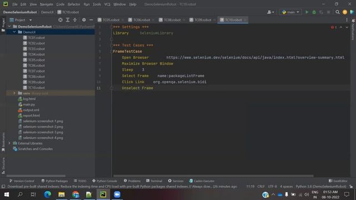Viewport: 356px width, 200px height.
Task: Start debugging with the bug icon
Action: [x=314, y=12]
